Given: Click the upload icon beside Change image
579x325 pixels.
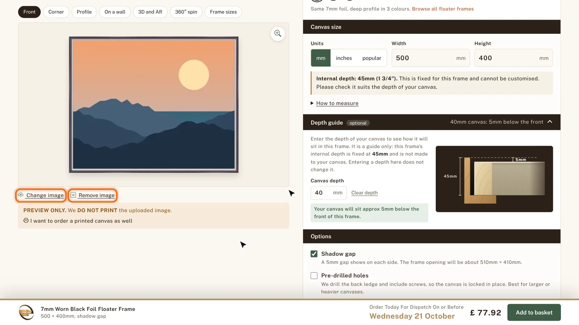Looking at the screenshot, I should [x=21, y=195].
